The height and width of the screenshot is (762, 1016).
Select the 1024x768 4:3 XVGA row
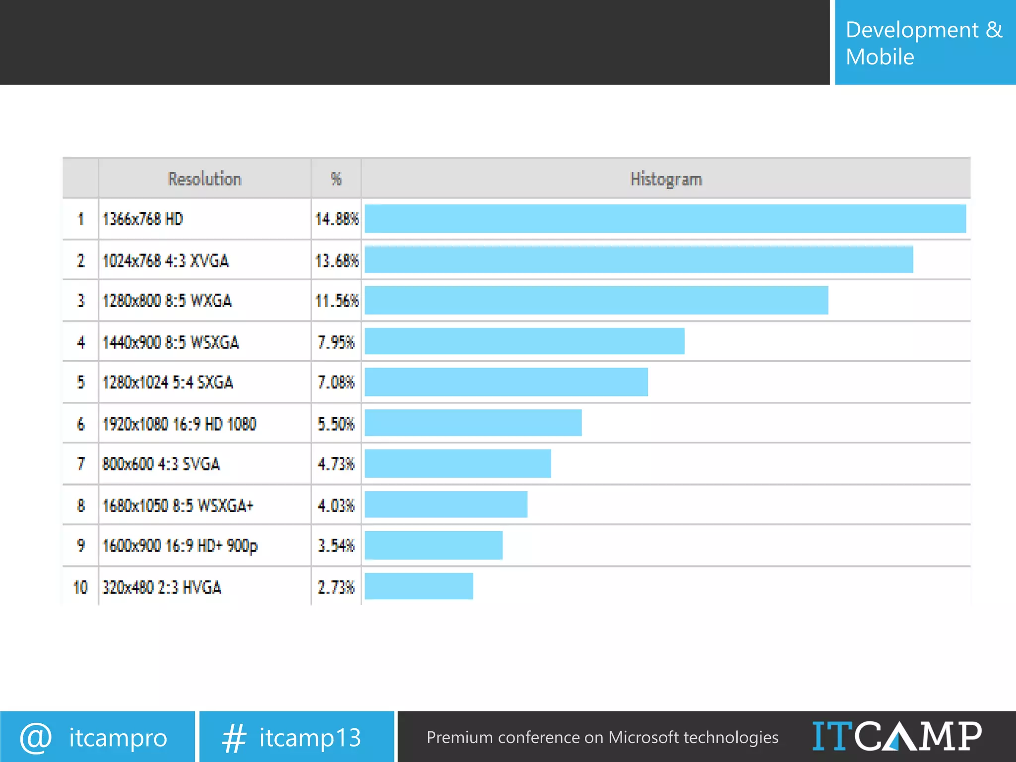point(165,260)
